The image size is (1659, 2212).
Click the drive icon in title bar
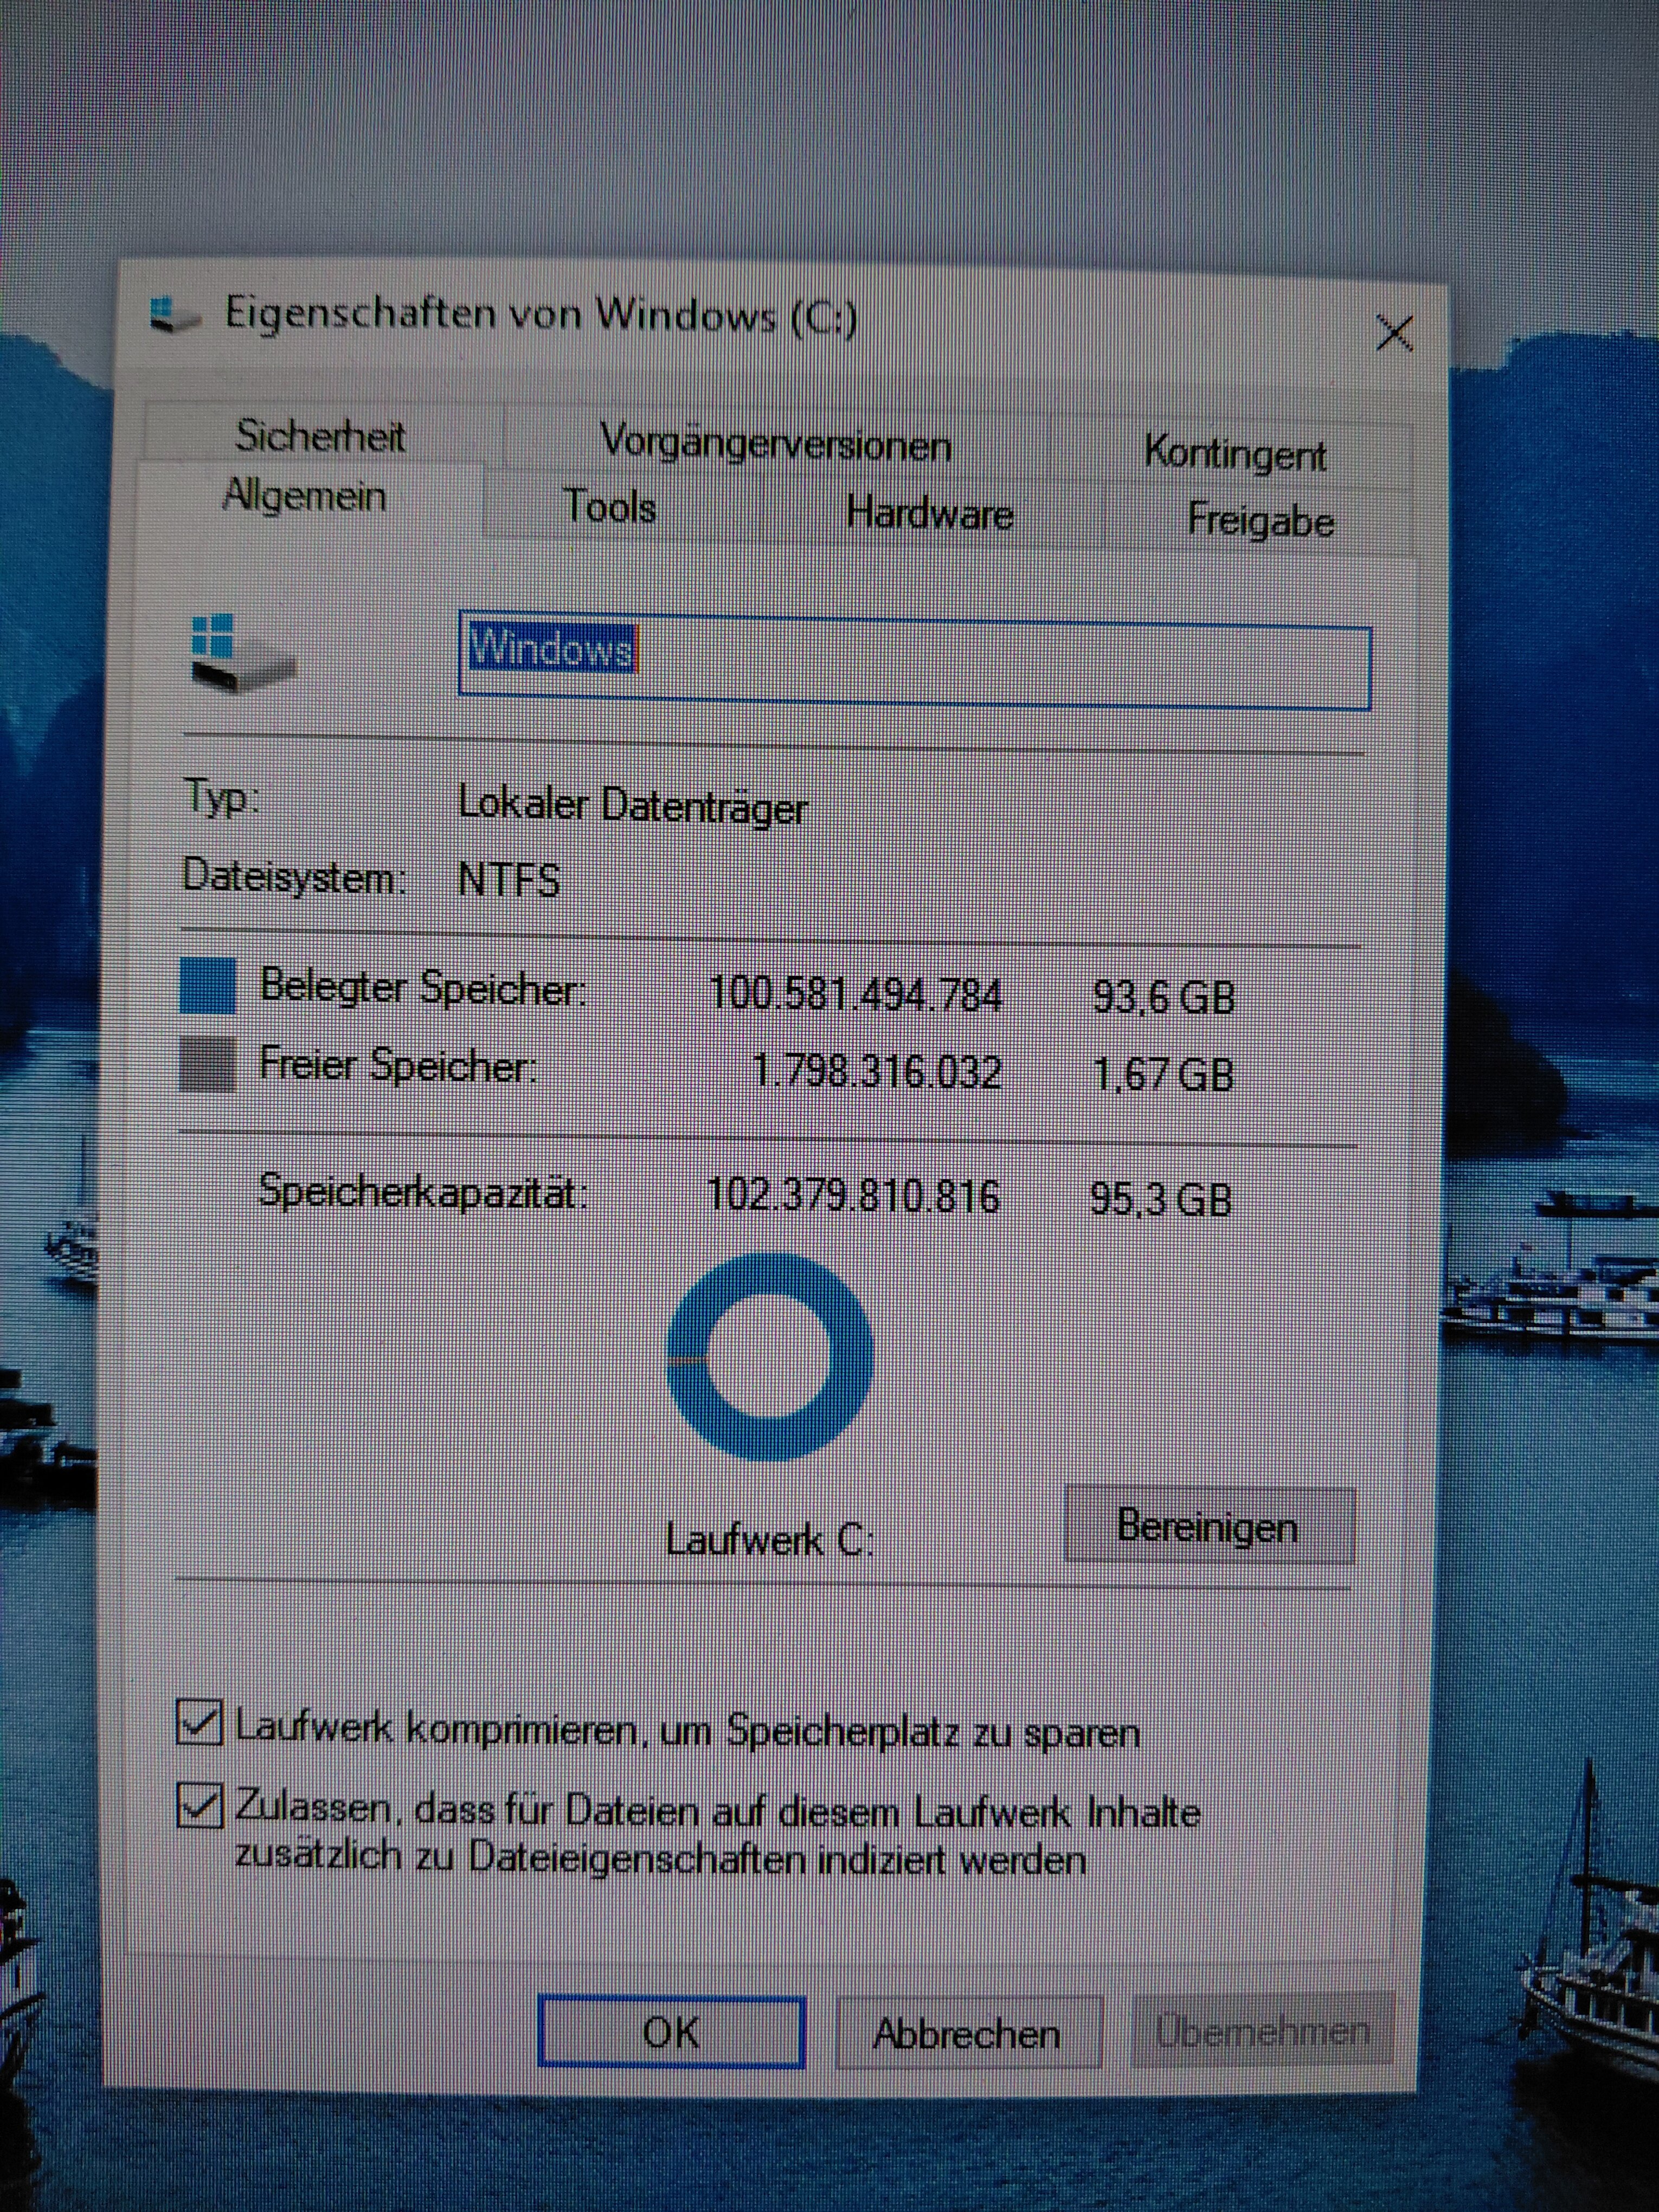(x=174, y=314)
